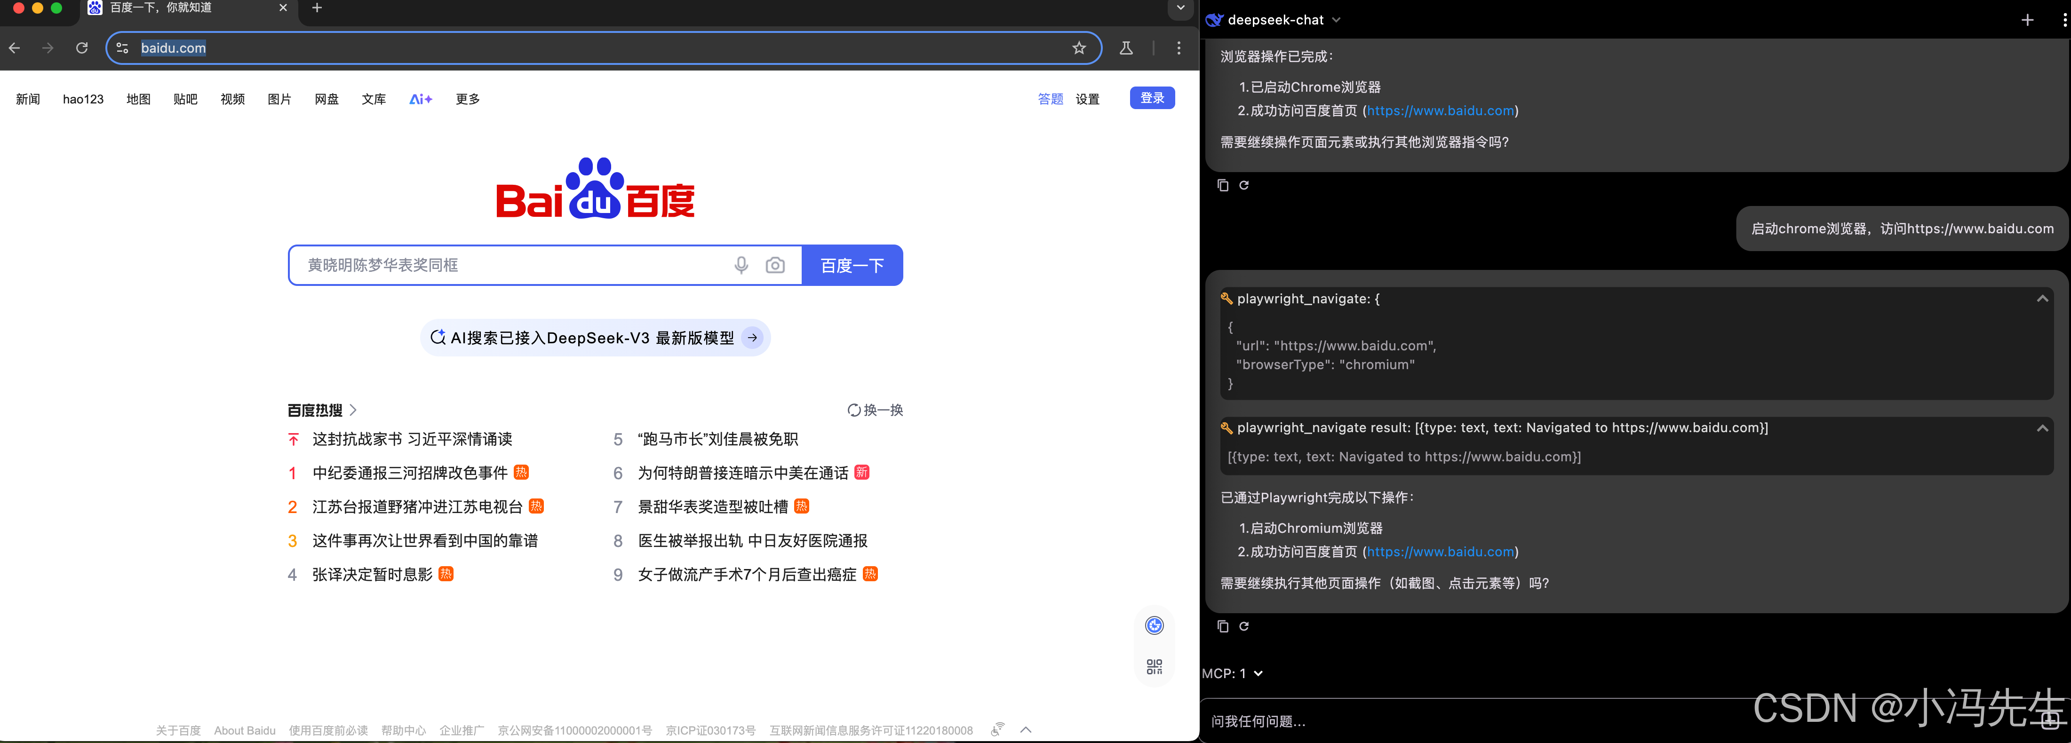Open the 新闻 navigation link
The image size is (2071, 743).
pos(28,99)
